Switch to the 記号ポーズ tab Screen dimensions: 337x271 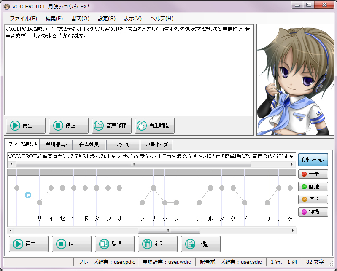(x=156, y=145)
